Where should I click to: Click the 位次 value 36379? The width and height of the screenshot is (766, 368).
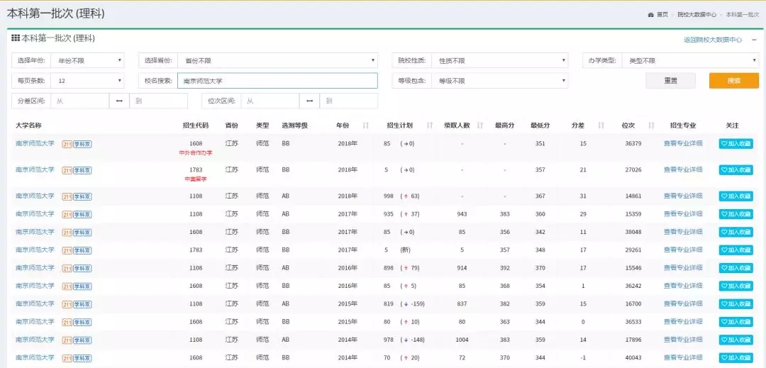(x=633, y=143)
